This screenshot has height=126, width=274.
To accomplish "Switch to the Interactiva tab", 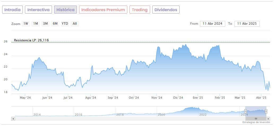I will [38, 10].
